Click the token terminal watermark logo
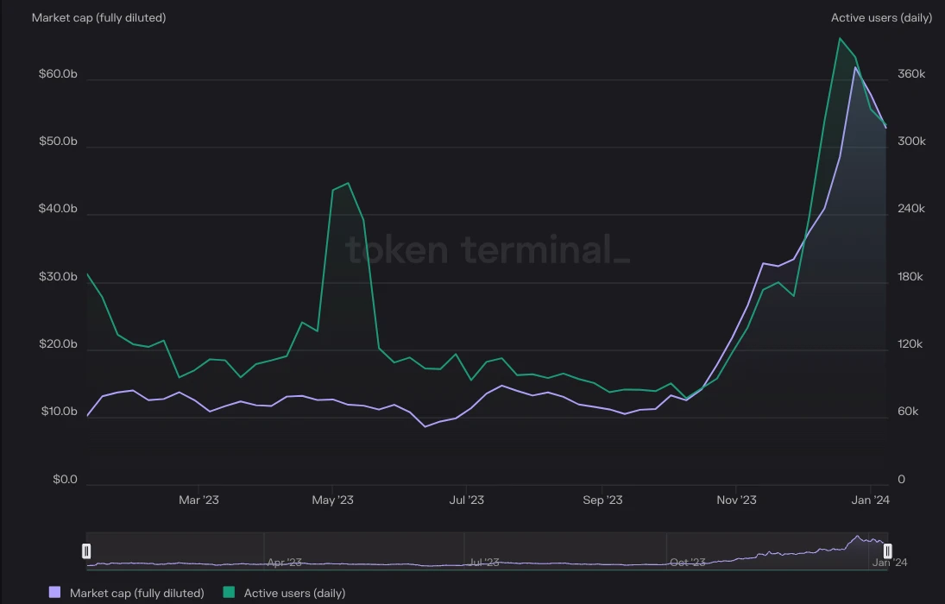This screenshot has height=604, width=945. 488,249
